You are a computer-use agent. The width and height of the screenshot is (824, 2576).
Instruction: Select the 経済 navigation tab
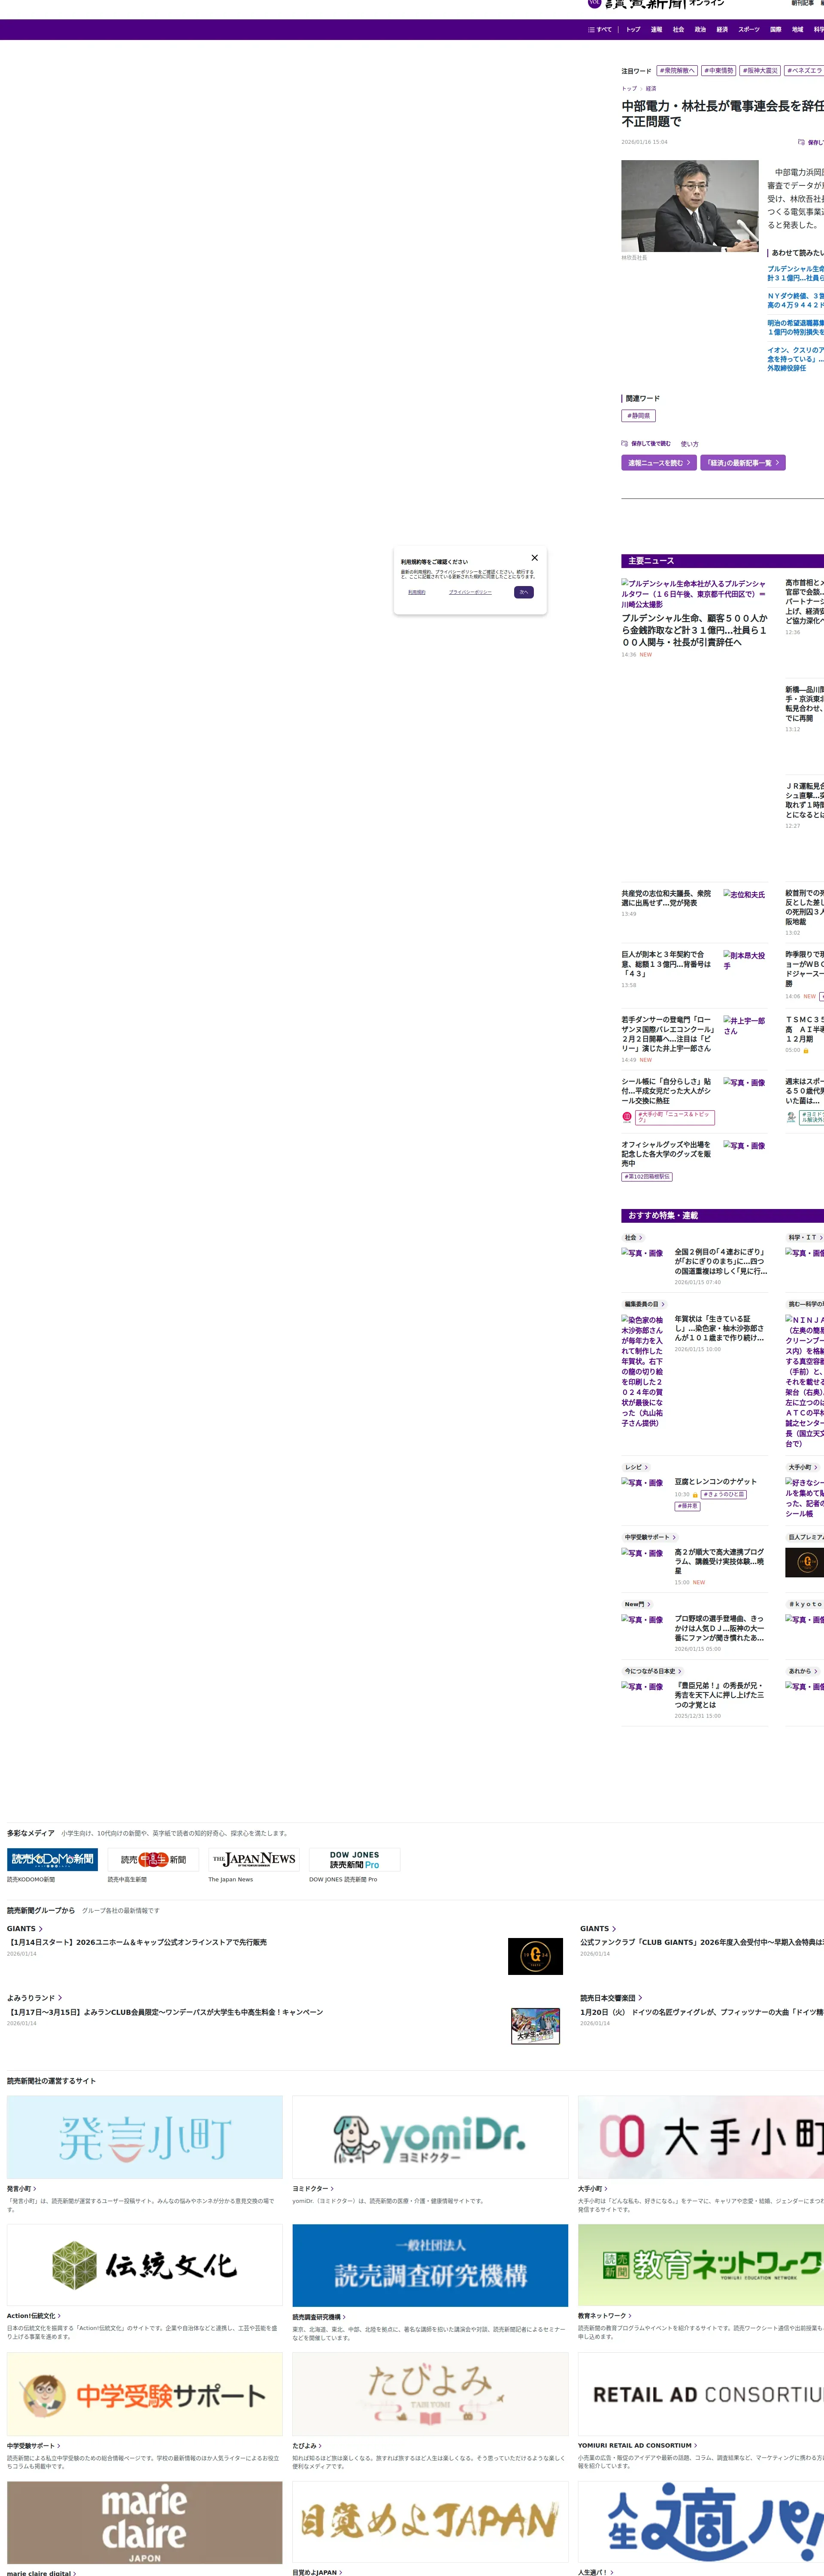click(x=722, y=30)
